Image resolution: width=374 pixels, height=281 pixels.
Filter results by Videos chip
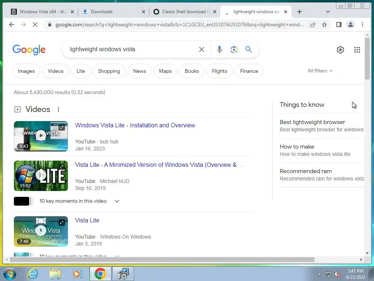pos(56,71)
